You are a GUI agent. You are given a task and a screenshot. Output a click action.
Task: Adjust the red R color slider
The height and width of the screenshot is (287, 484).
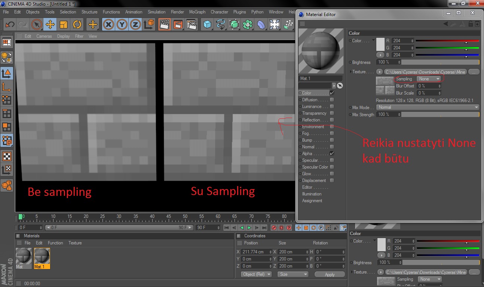tap(447, 41)
